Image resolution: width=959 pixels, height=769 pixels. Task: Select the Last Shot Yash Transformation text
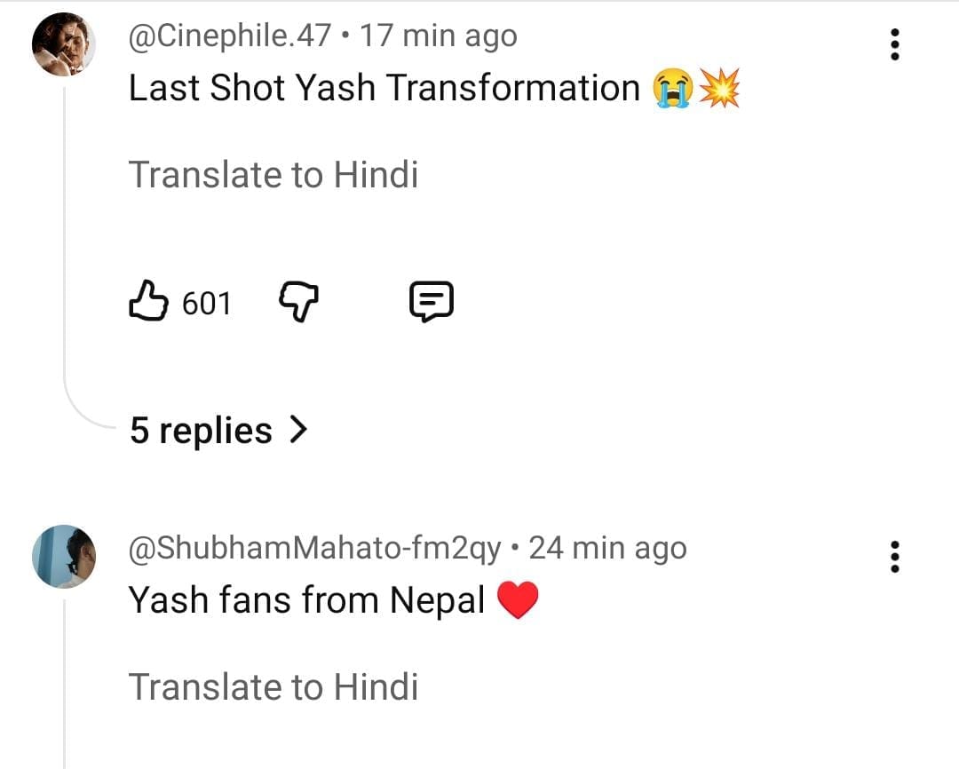point(384,89)
